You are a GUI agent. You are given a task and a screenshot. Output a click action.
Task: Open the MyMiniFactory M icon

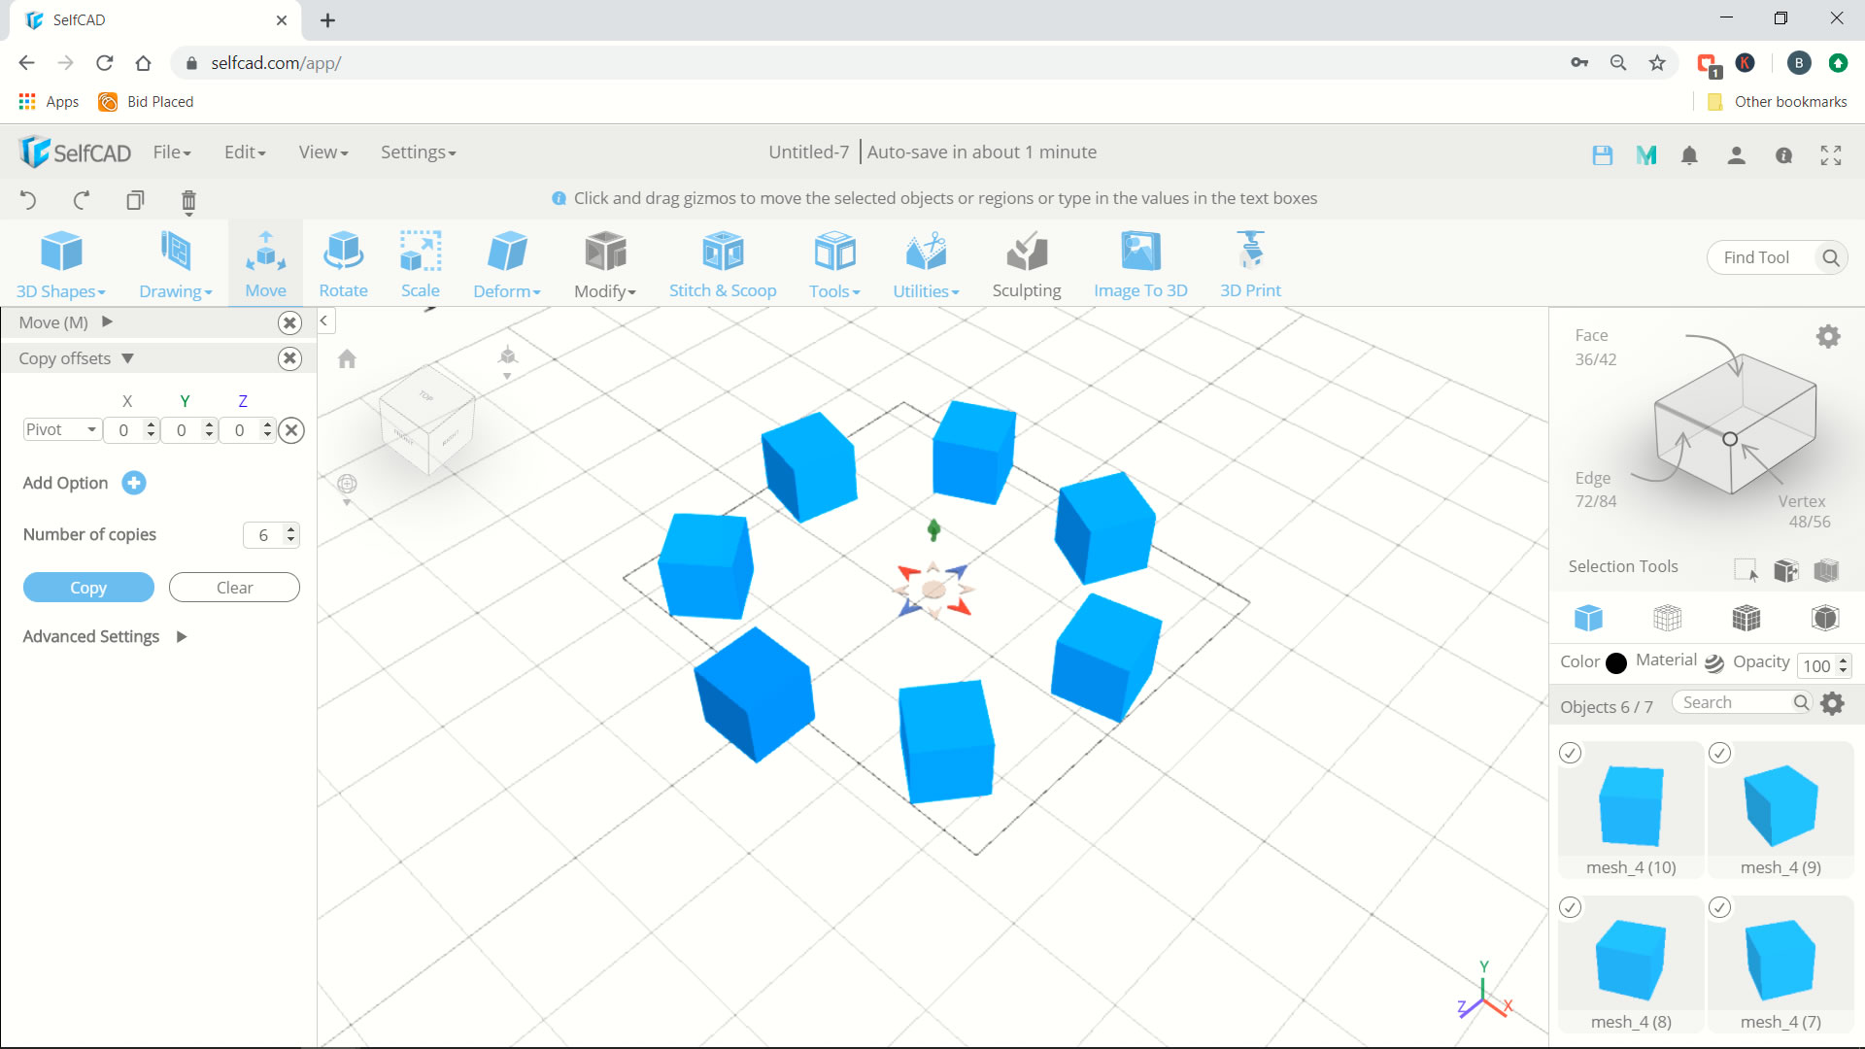[x=1646, y=155]
